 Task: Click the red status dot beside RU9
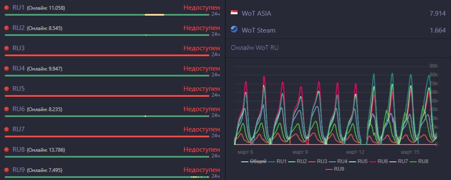point(6,170)
